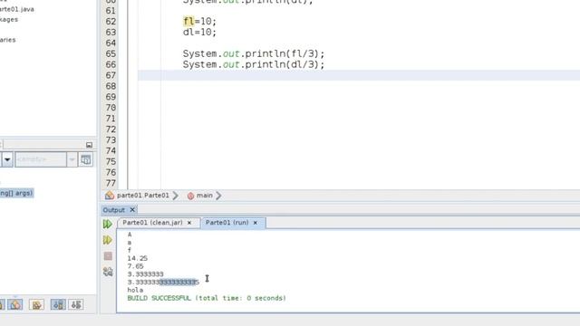The image size is (580, 326).
Task: Click the 7.65 output line
Action: point(135,266)
